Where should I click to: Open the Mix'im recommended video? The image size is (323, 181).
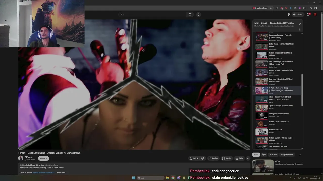click(x=263, y=166)
